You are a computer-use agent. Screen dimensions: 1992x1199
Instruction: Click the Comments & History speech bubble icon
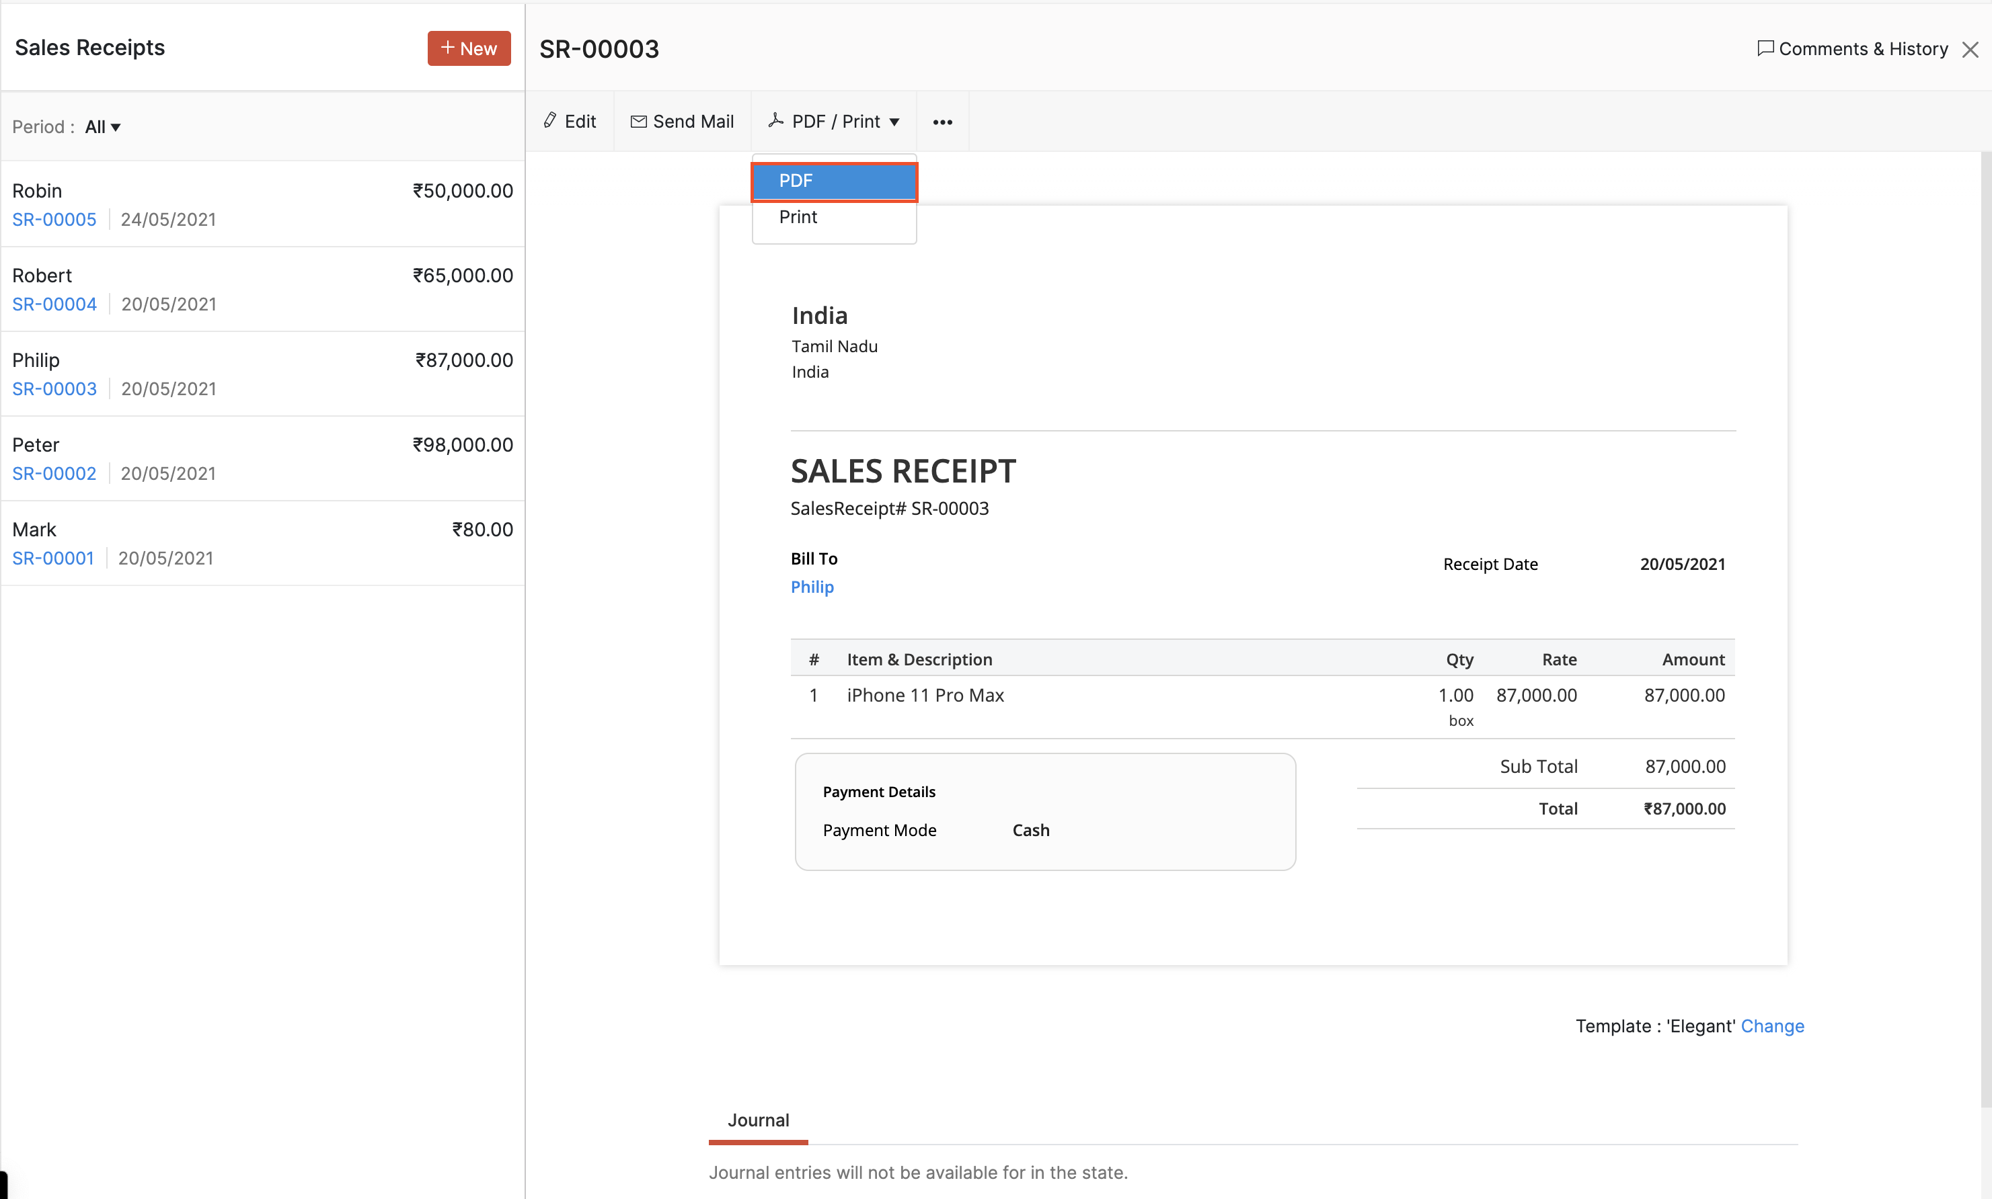1765,48
